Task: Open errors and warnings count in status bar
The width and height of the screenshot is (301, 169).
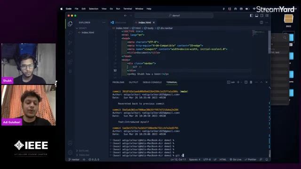Action: click(94, 160)
